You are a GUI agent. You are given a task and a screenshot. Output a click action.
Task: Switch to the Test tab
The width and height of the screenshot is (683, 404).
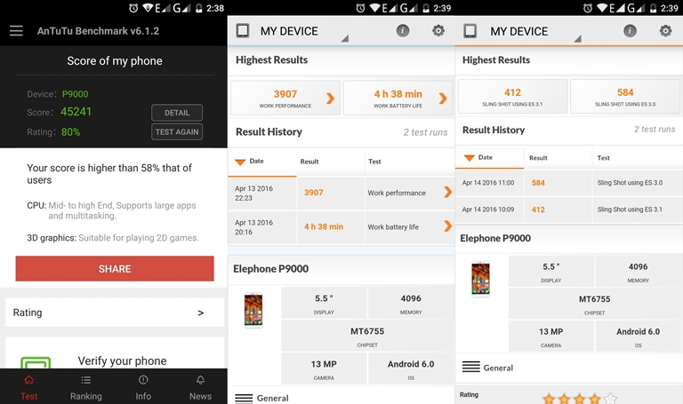point(28,387)
